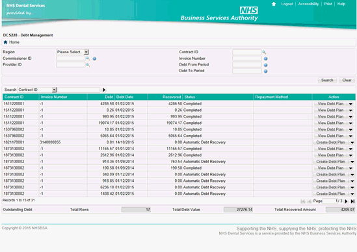Click Print in header menu
The image size is (357, 252).
click(328, 4)
